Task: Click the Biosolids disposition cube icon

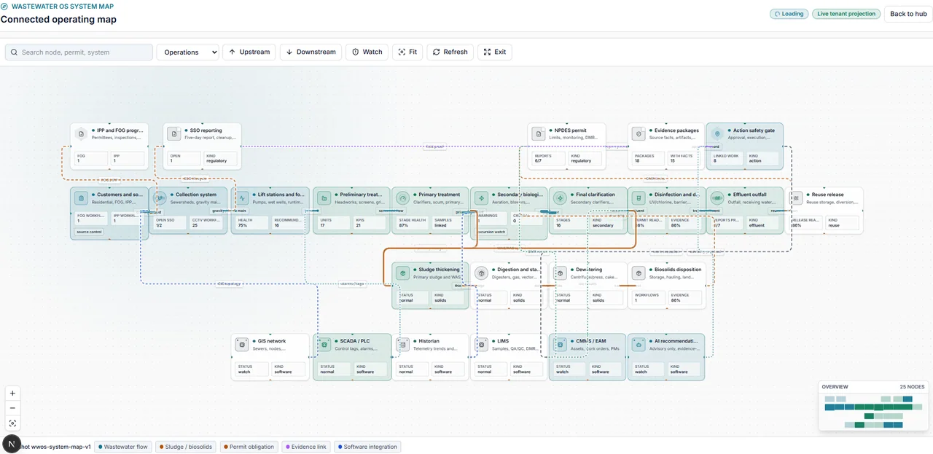Action: (639, 273)
